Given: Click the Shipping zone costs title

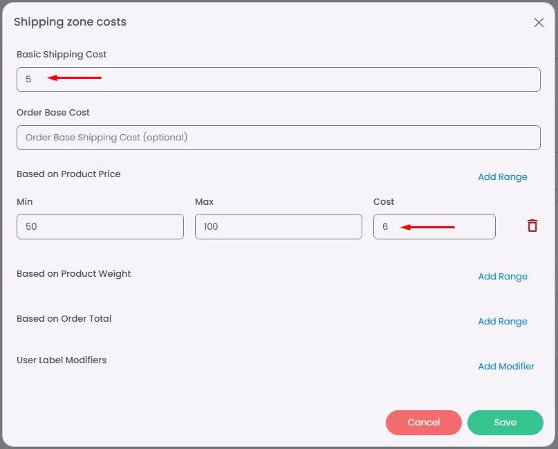Looking at the screenshot, I should coord(70,22).
